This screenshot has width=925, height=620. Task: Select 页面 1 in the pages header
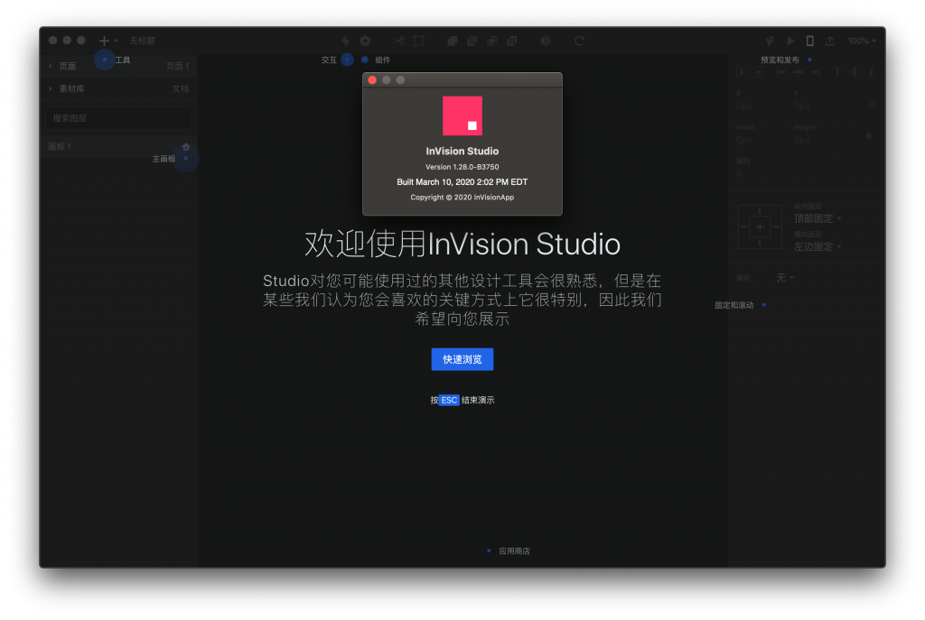click(x=177, y=66)
